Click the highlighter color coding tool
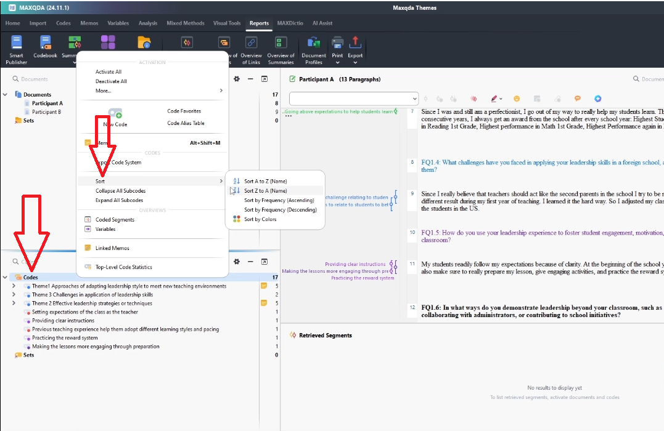 point(494,99)
